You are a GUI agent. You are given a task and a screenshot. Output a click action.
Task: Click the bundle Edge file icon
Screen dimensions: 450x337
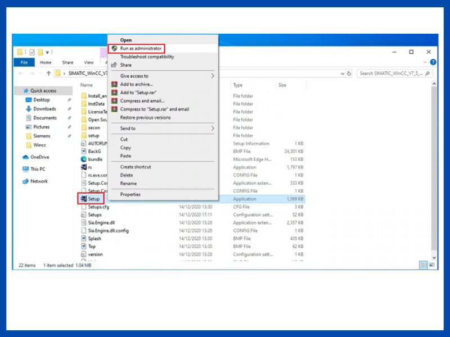(x=83, y=159)
